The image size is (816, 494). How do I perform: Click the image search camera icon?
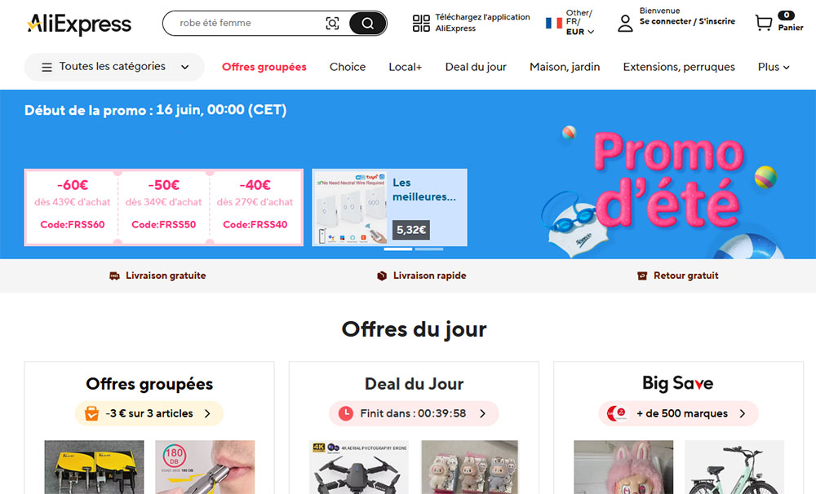pos(332,24)
